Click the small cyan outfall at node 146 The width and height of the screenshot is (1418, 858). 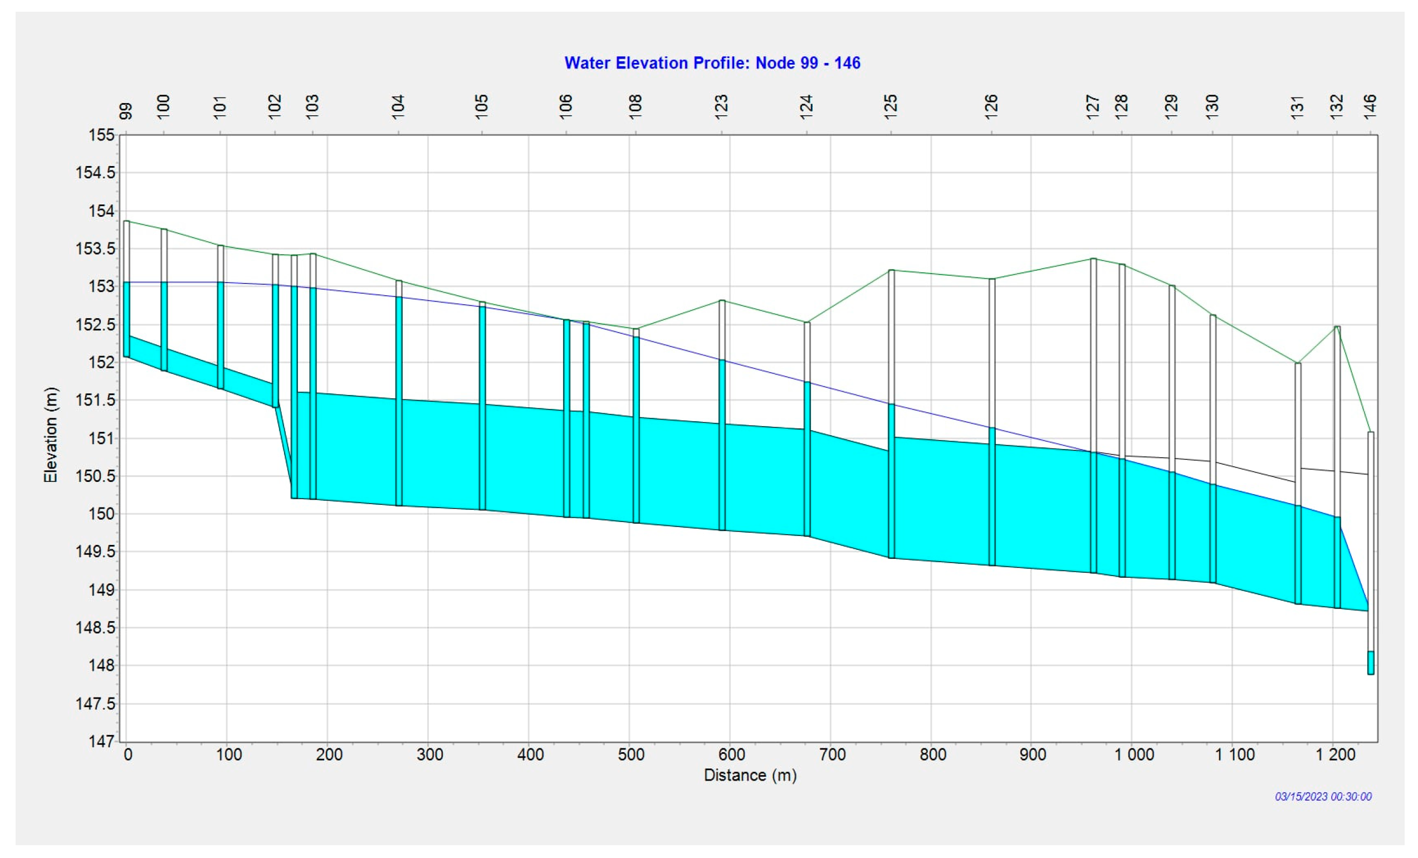(1371, 663)
